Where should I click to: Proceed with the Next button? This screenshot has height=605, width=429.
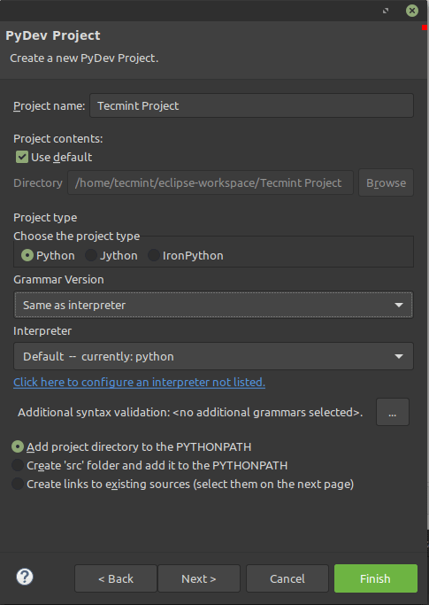pyautogui.click(x=199, y=578)
